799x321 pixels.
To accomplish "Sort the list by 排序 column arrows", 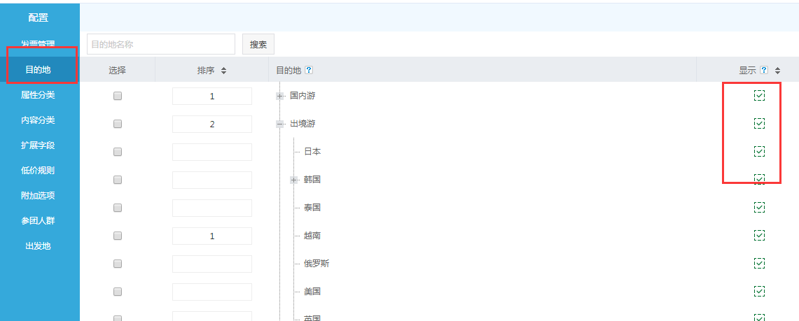I will [x=223, y=71].
